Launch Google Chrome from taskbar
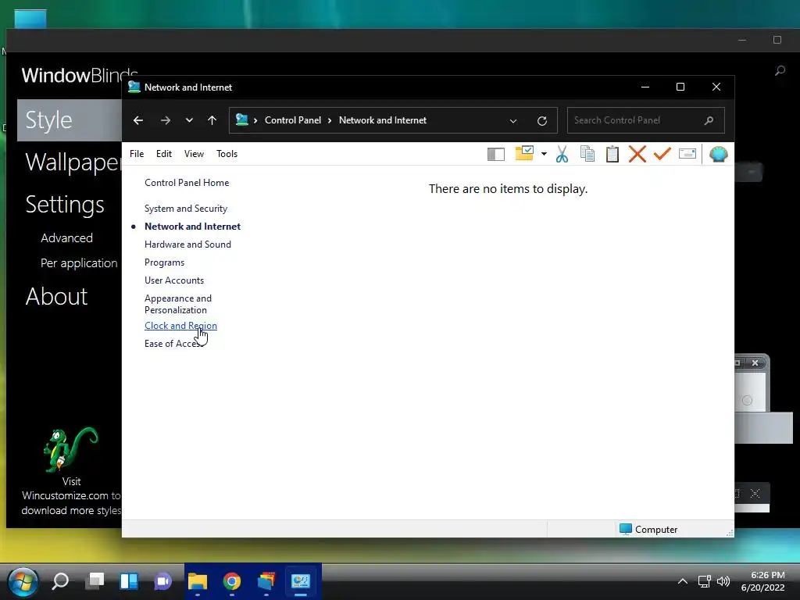The image size is (800, 600). [231, 581]
